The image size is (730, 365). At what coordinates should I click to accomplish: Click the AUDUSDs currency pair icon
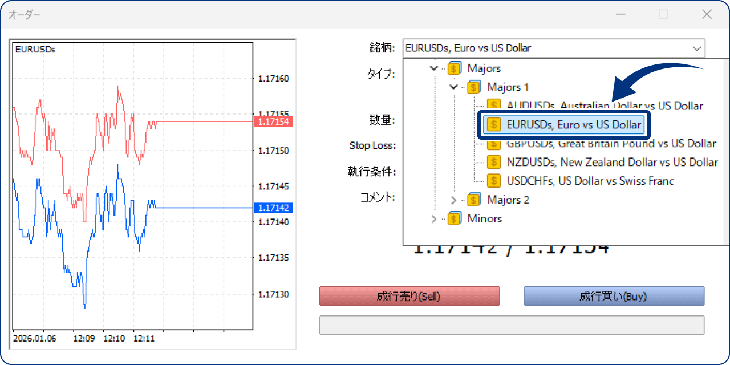click(x=494, y=106)
